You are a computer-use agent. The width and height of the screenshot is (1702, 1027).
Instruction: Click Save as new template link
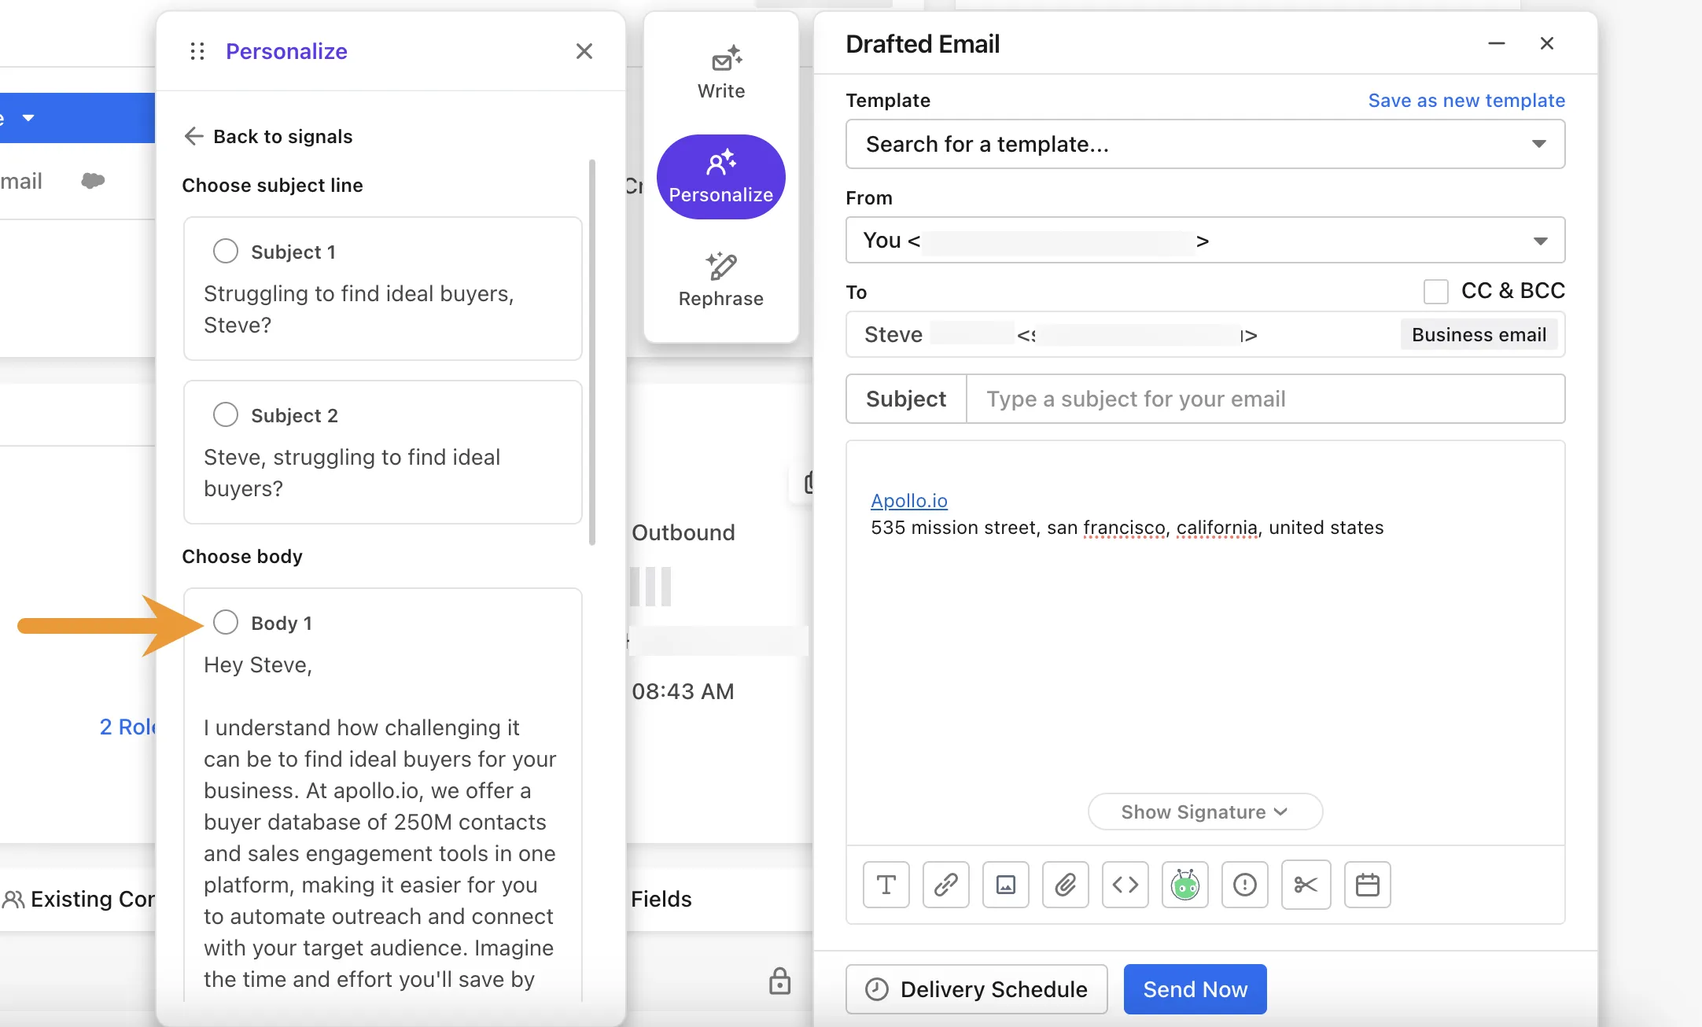click(x=1468, y=100)
